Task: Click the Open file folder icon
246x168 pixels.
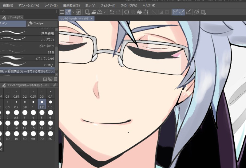Action: [93, 12]
